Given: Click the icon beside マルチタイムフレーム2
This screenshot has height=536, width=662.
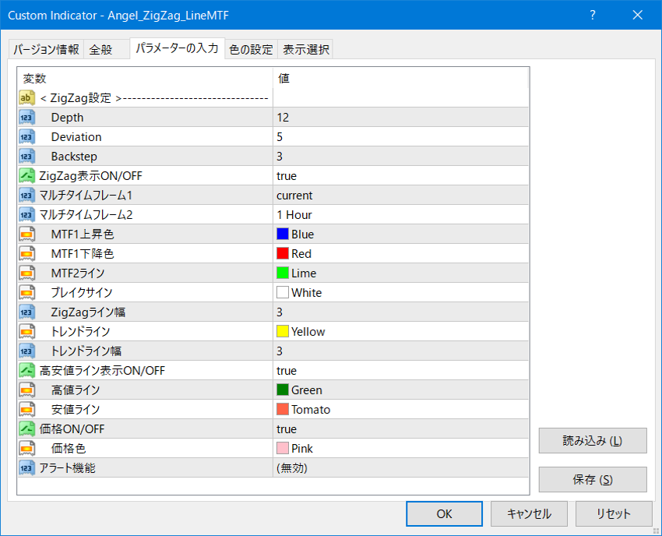Looking at the screenshot, I should pyautogui.click(x=26, y=214).
